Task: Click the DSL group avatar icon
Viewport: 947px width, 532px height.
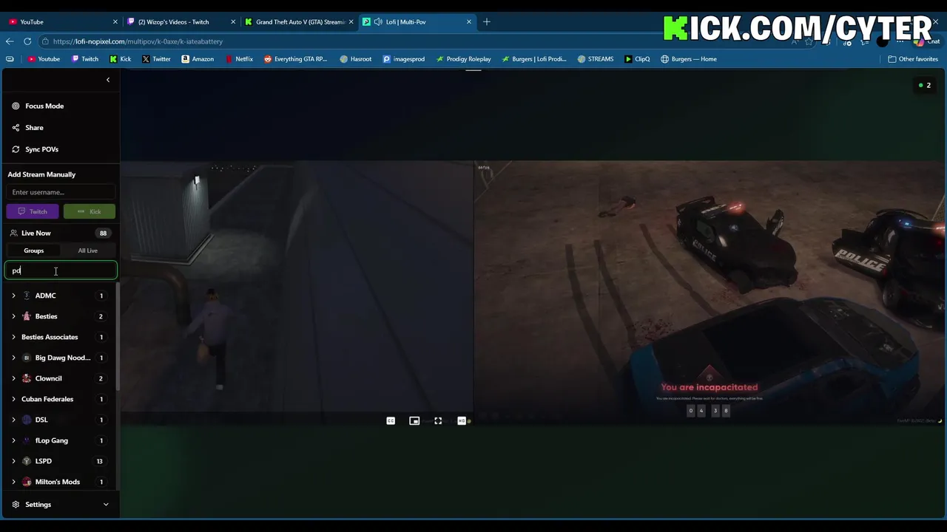Action: click(x=27, y=420)
